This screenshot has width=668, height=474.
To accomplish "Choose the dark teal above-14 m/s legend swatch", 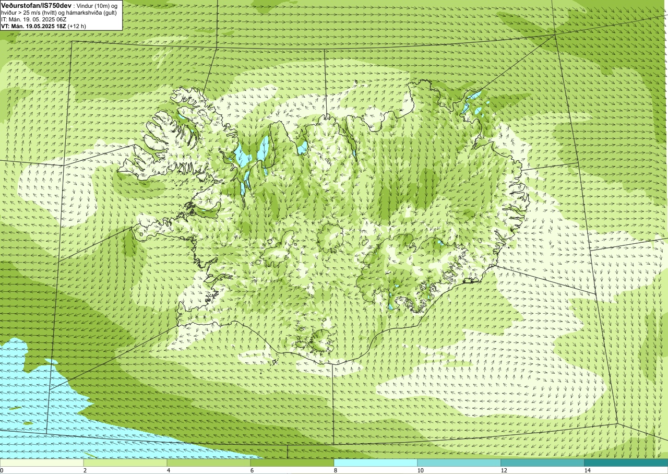I will coord(626,463).
